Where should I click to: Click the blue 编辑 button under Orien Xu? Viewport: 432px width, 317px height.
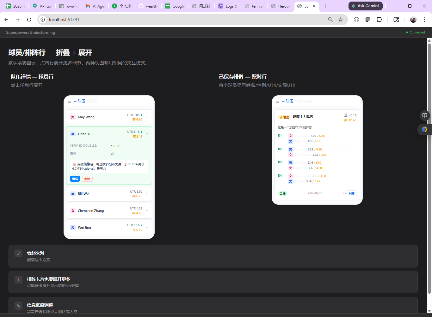(x=75, y=179)
